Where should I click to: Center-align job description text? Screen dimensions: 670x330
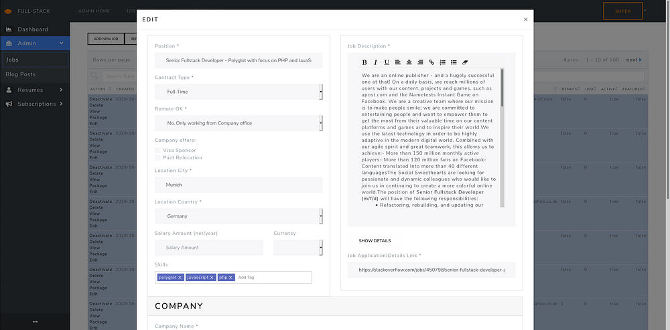coord(409,62)
